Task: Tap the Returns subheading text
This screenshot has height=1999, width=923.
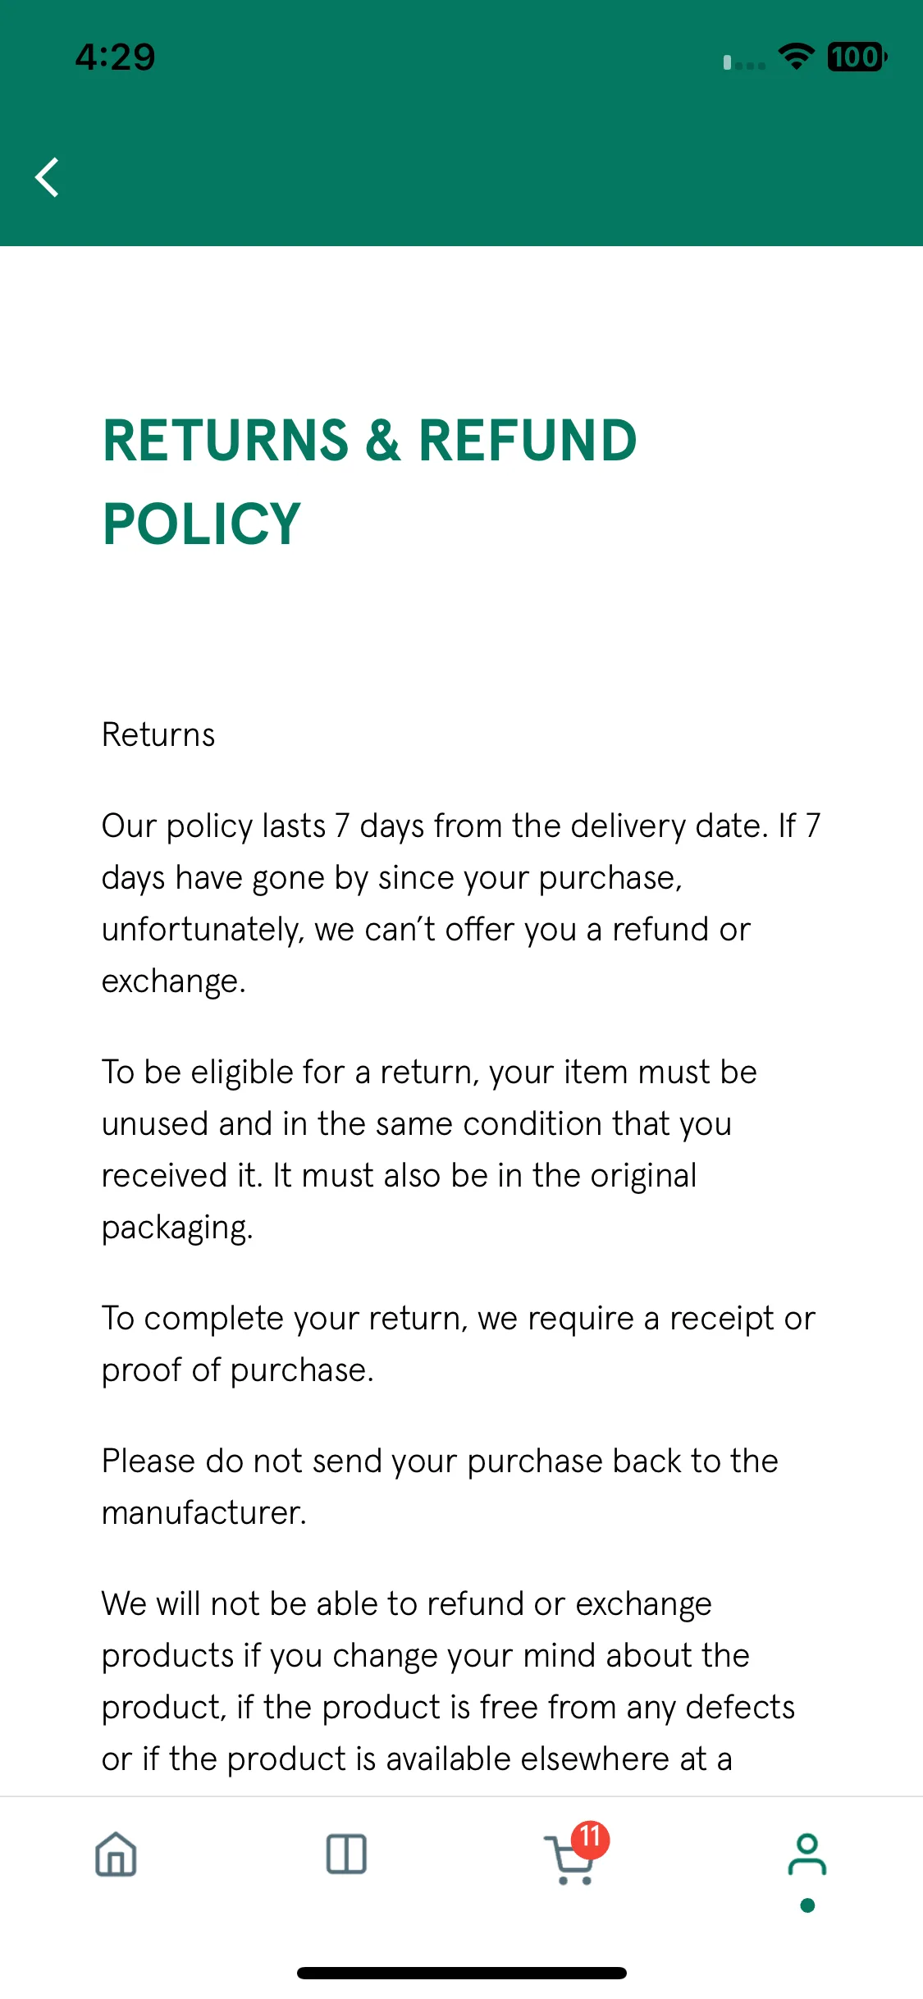Action: point(158,734)
